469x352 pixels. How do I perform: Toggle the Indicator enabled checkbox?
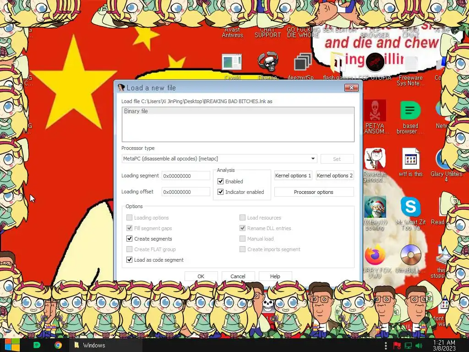pyautogui.click(x=220, y=192)
